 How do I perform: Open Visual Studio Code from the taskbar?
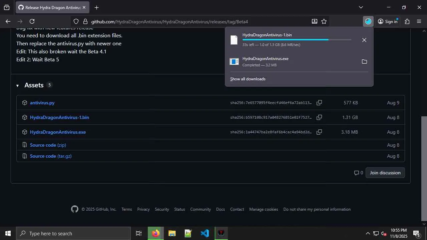coord(205,233)
